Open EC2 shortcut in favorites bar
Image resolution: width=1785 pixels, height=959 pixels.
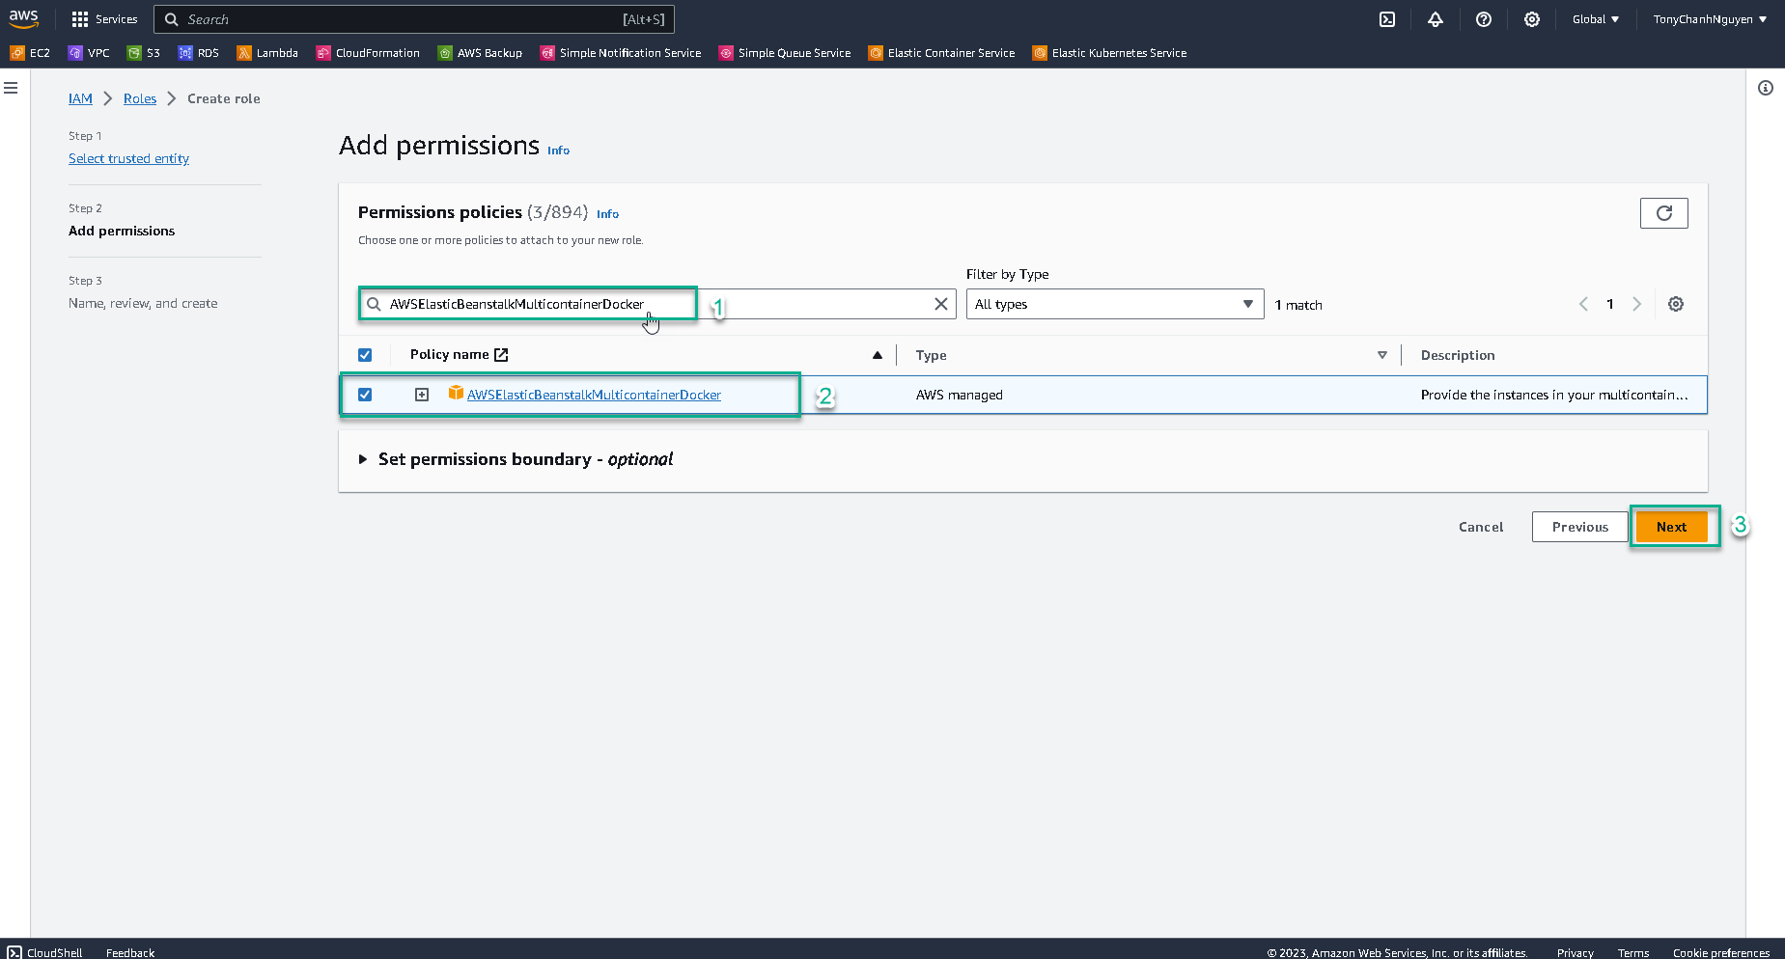[30, 53]
